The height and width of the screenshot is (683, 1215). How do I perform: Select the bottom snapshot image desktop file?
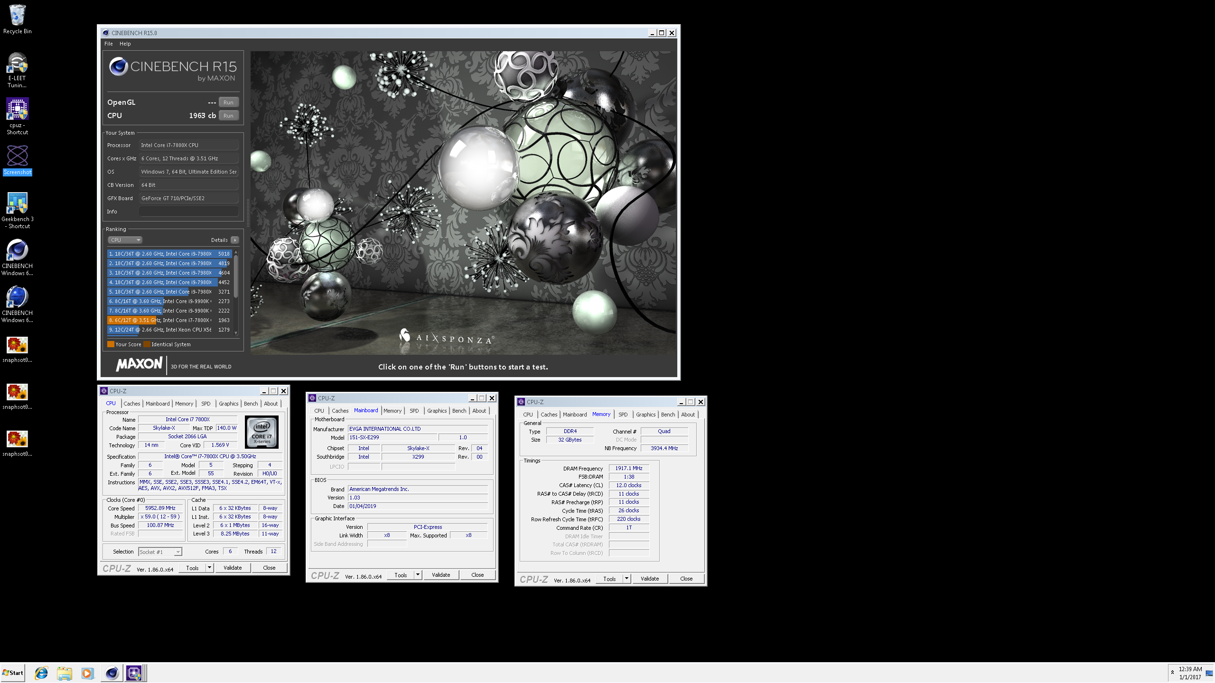click(18, 443)
